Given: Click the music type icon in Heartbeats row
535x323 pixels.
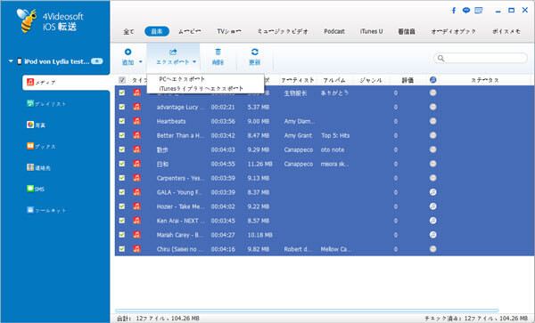Looking at the screenshot, I should pyautogui.click(x=136, y=121).
